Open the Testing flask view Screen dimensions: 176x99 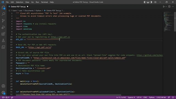(3, 40)
